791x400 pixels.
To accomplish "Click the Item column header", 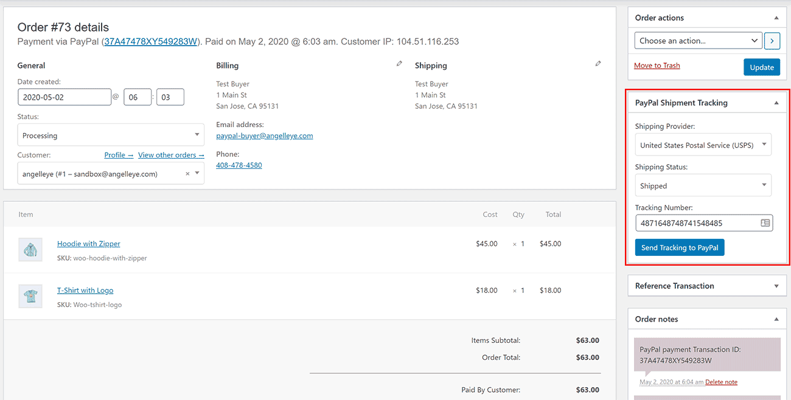I will (26, 215).
